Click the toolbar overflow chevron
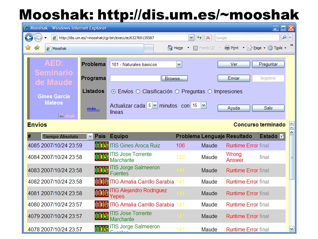318x239 pixels. 291,45
